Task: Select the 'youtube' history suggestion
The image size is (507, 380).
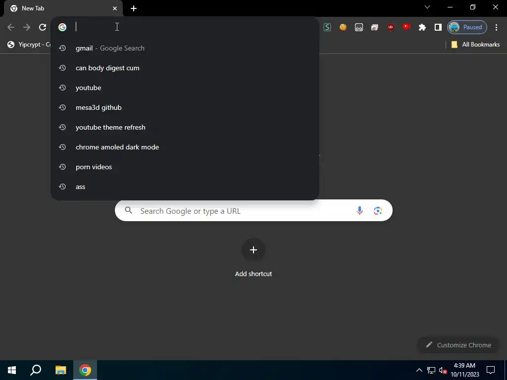Action: pyautogui.click(x=185, y=88)
